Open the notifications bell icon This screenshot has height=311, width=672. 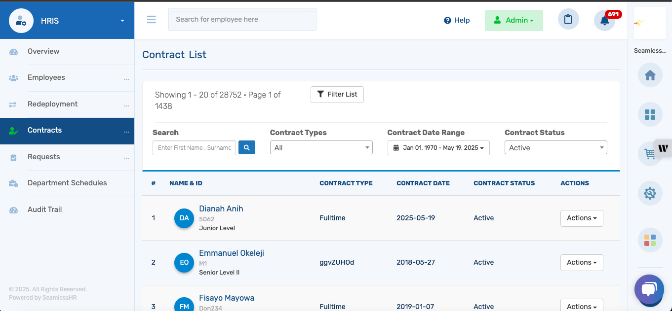coord(604,20)
